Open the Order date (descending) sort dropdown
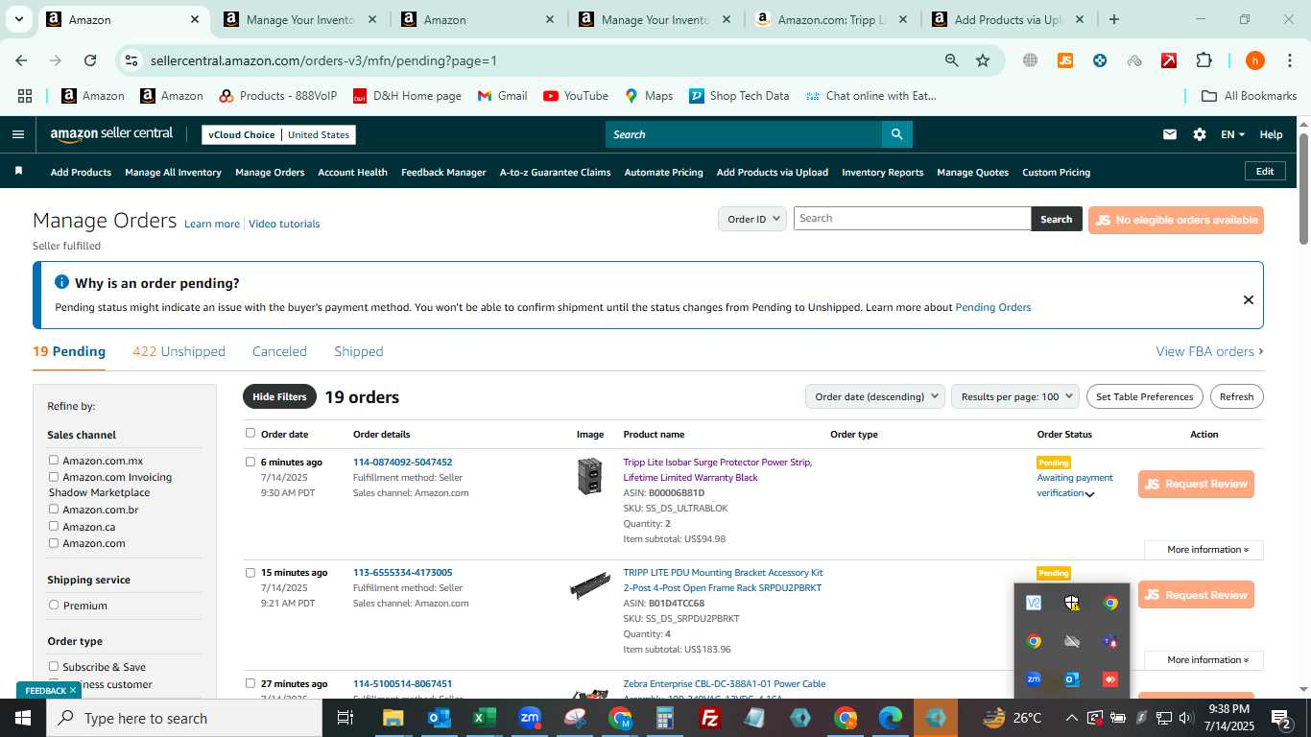1311x737 pixels. pos(874,396)
